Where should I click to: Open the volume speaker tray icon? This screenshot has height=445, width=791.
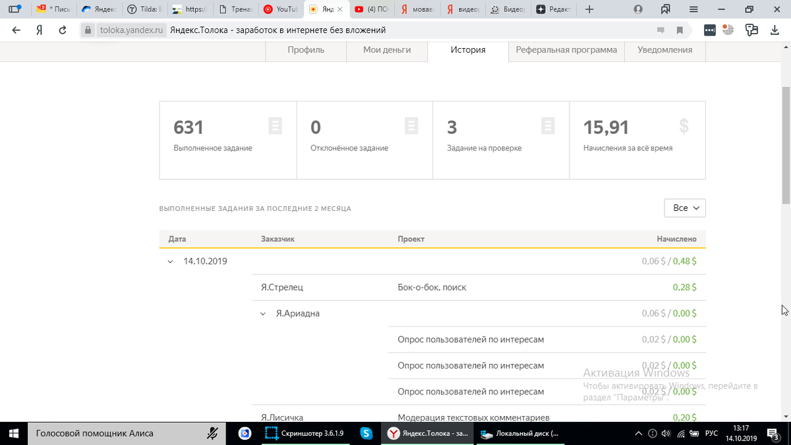pyautogui.click(x=666, y=433)
